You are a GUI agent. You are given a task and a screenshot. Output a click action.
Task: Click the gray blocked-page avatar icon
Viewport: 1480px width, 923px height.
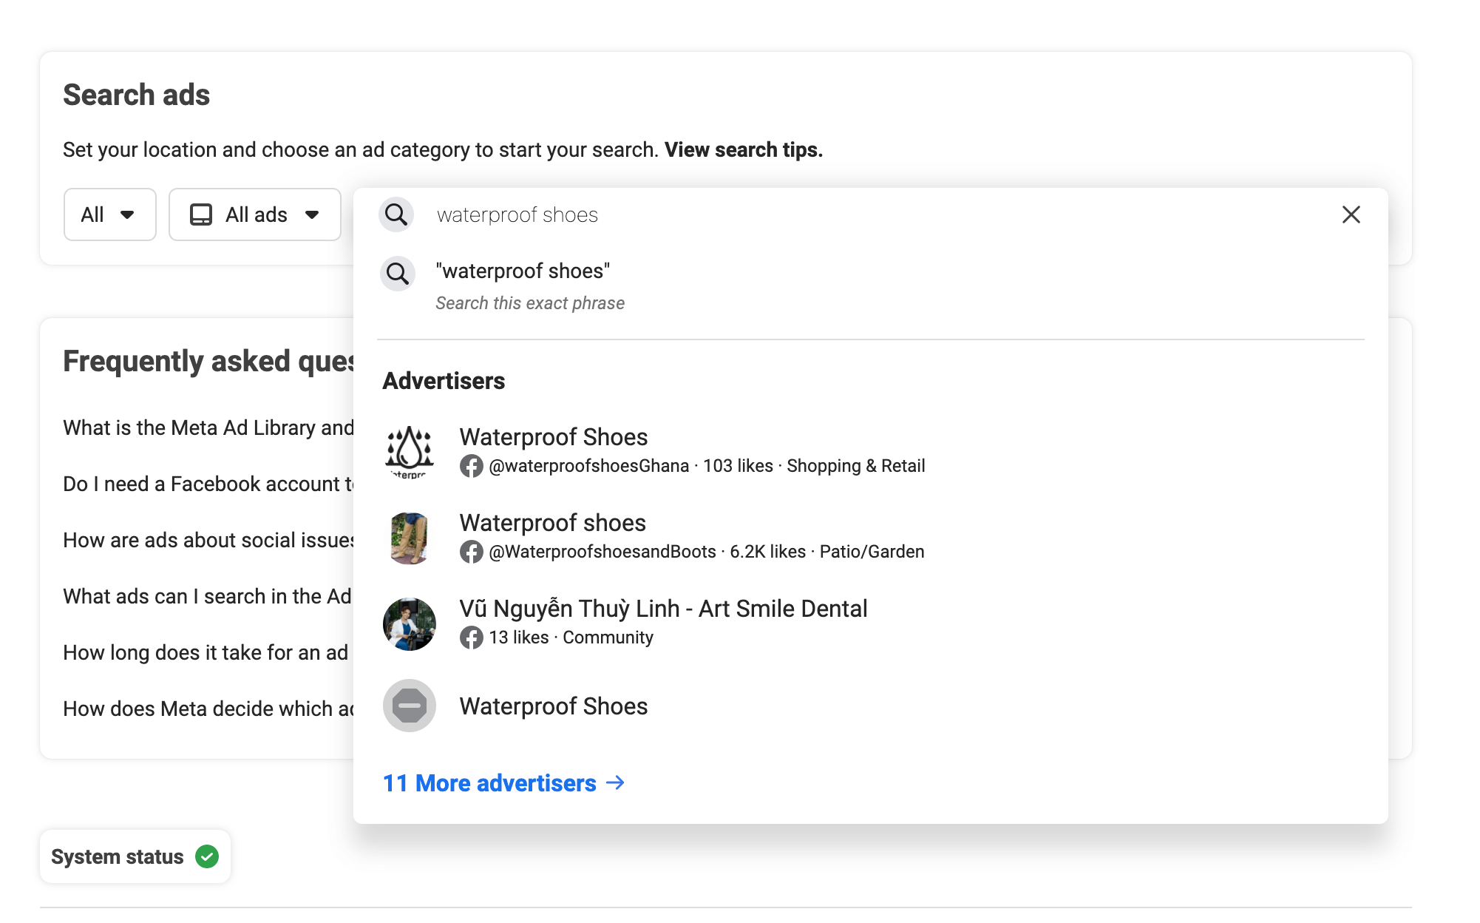click(410, 706)
